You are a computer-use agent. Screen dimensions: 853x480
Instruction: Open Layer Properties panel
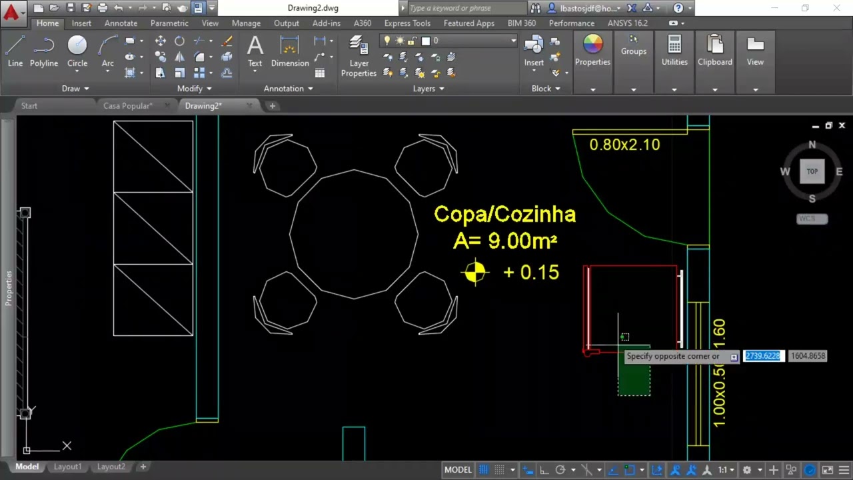(359, 57)
